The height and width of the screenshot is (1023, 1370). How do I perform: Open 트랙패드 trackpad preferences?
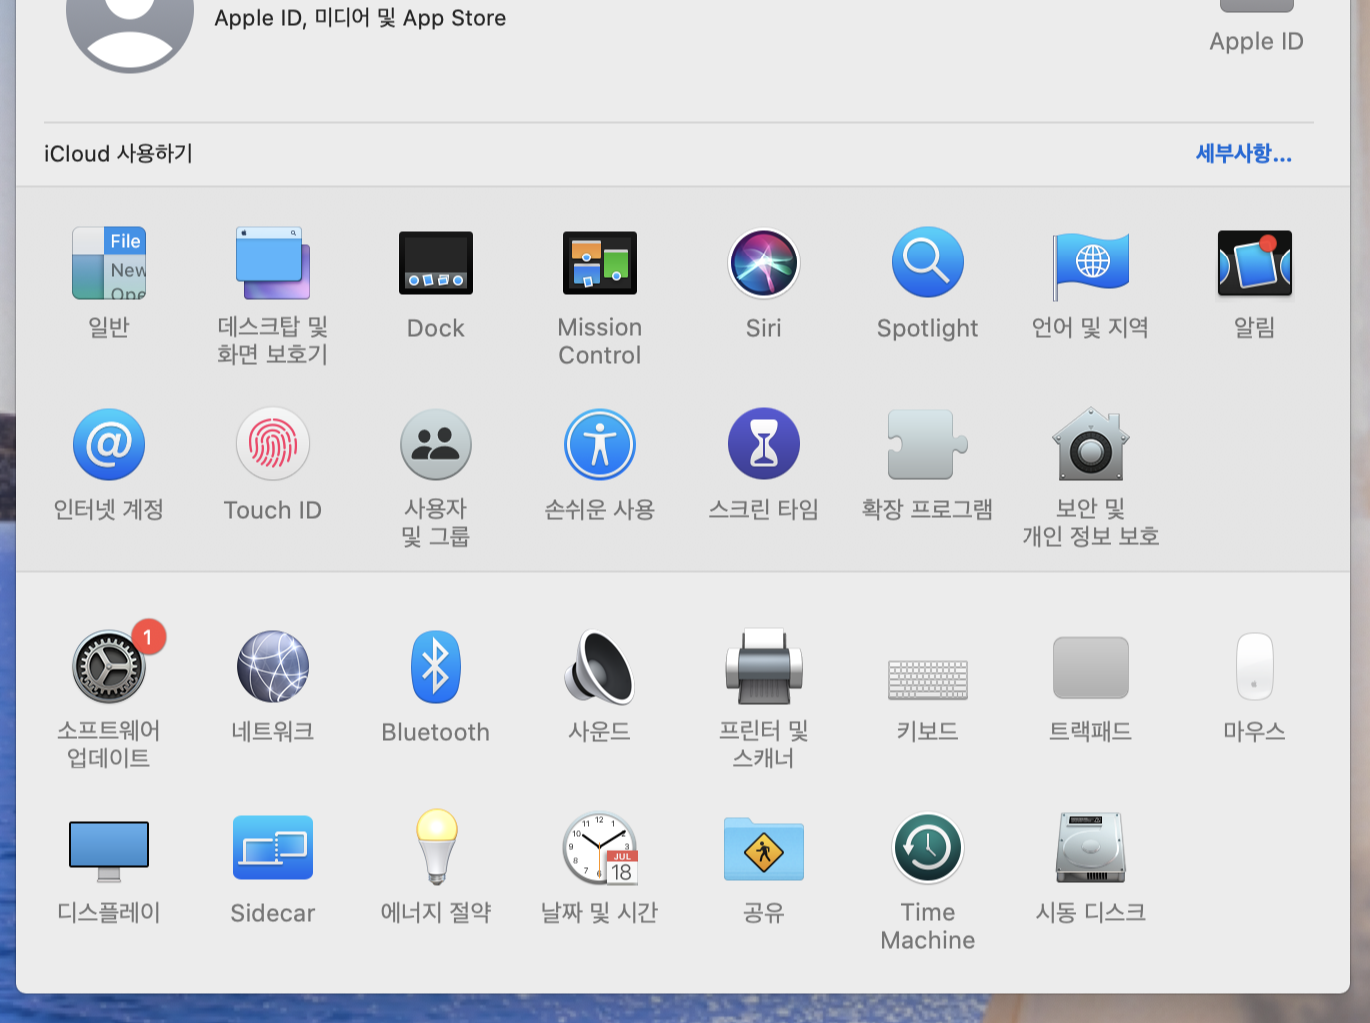pos(1091,668)
